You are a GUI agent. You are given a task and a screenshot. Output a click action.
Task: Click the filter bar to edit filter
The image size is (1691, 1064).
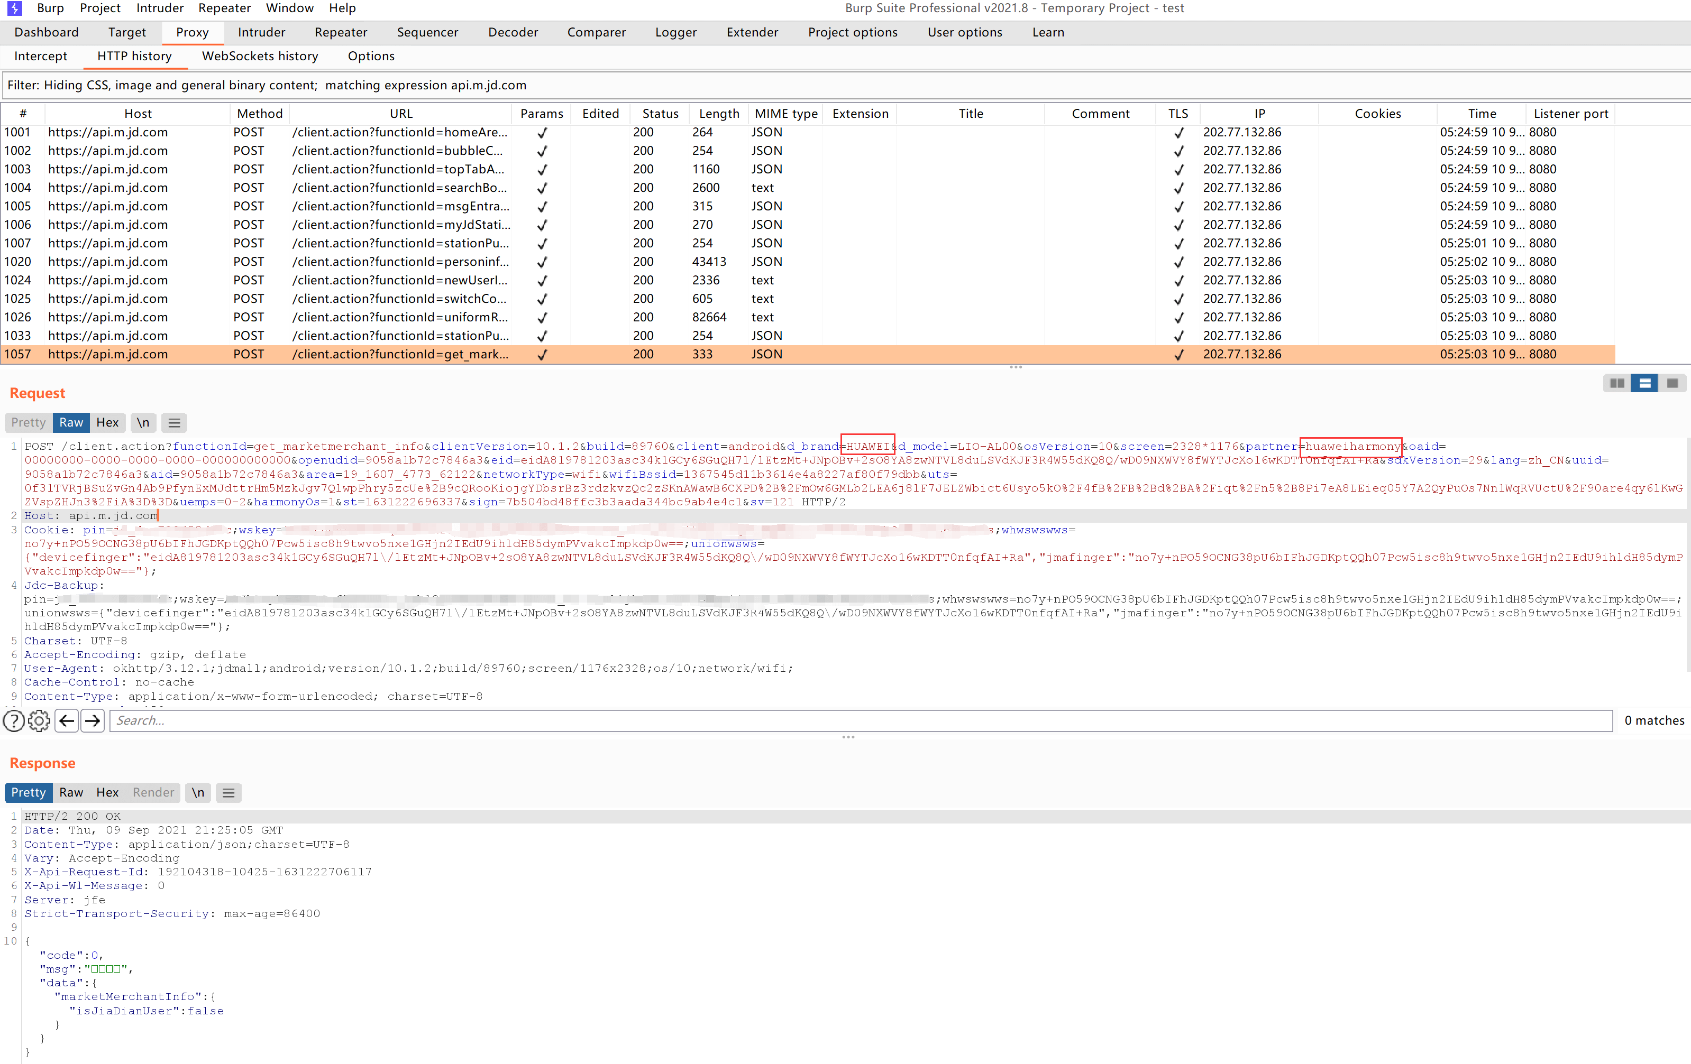click(845, 85)
